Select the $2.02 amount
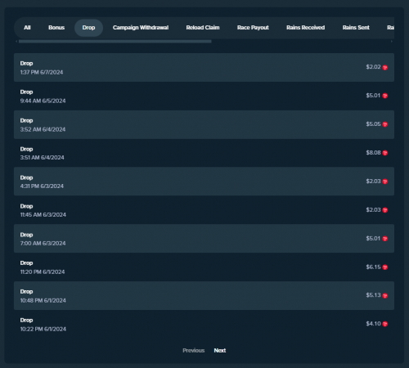Image resolution: width=409 pixels, height=368 pixels. pyautogui.click(x=373, y=67)
